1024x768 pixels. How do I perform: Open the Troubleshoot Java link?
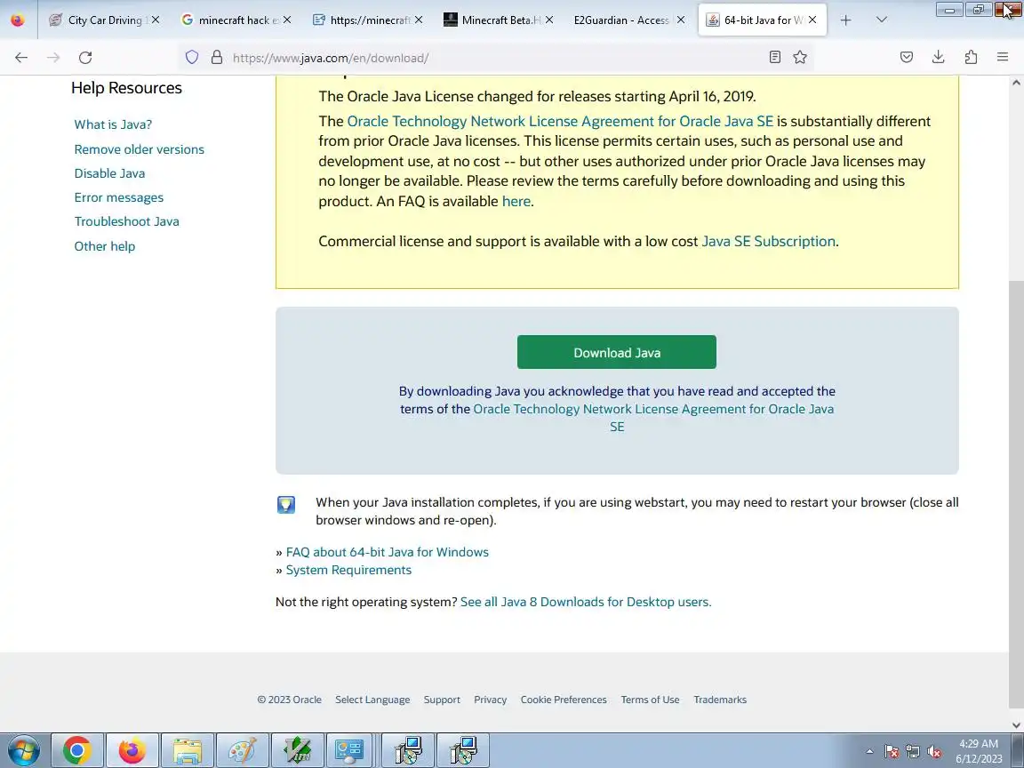pyautogui.click(x=127, y=221)
